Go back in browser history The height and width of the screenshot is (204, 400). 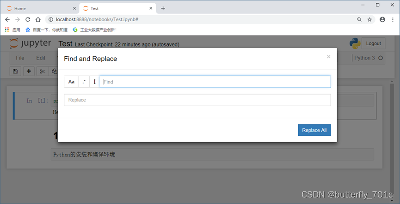coord(7,19)
